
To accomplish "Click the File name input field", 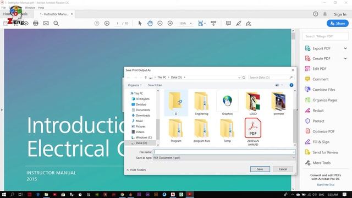I will click(x=224, y=152).
